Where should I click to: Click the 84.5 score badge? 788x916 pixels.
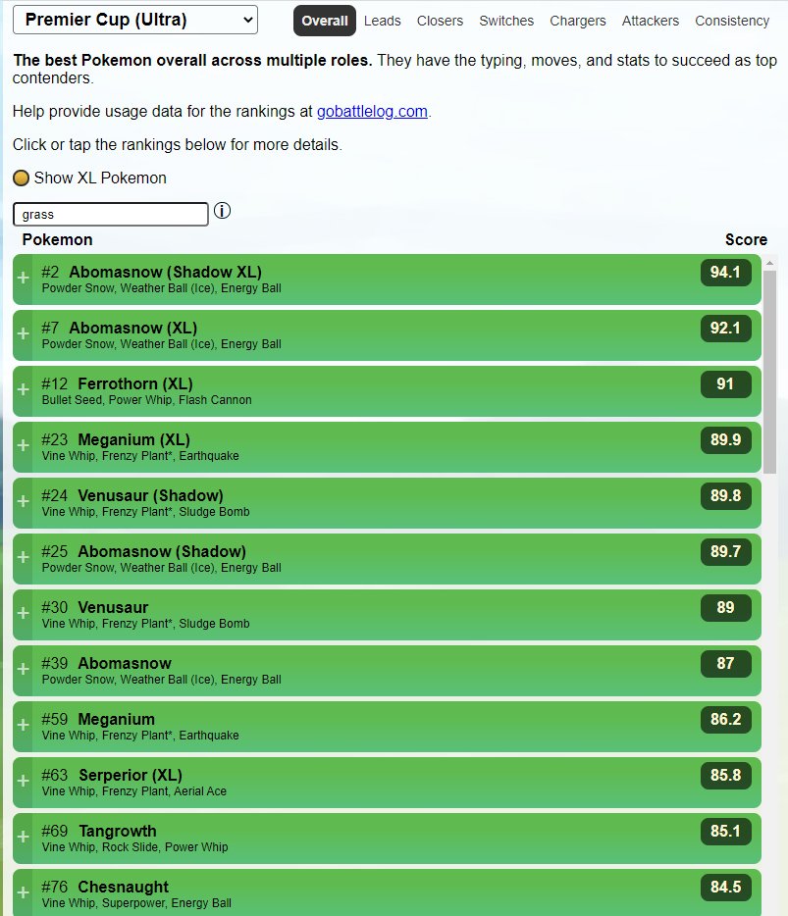pos(725,888)
